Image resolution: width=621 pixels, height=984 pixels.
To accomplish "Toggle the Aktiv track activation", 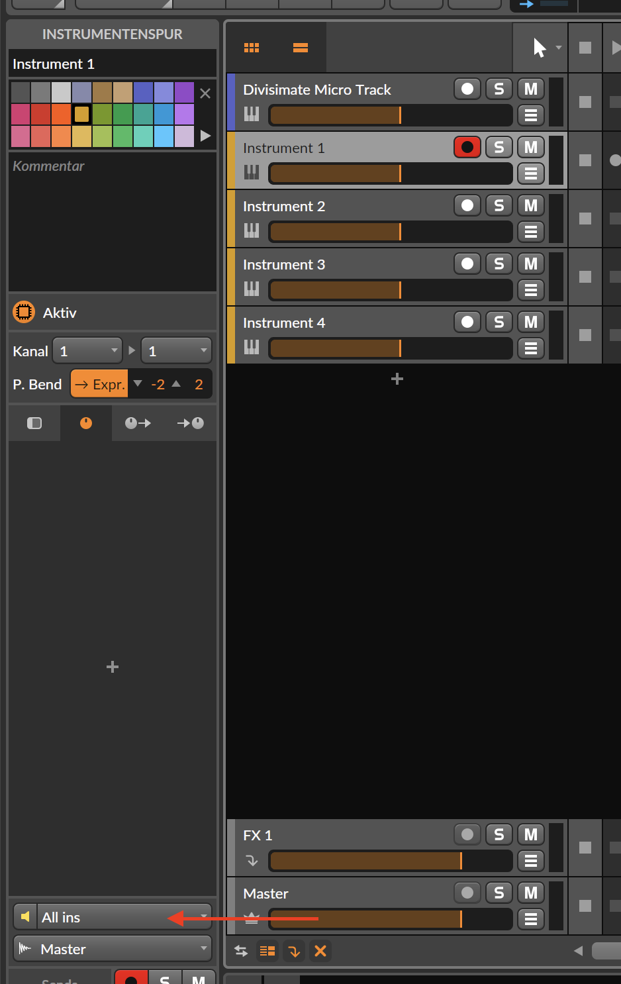I will click(24, 312).
